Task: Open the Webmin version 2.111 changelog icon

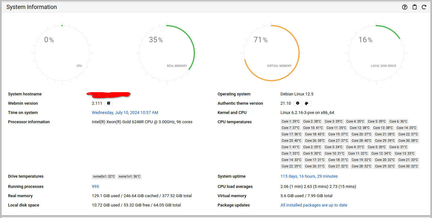Action: (109, 103)
